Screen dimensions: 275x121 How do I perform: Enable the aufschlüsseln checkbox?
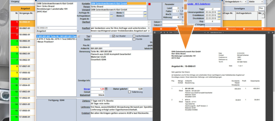coord(134,36)
